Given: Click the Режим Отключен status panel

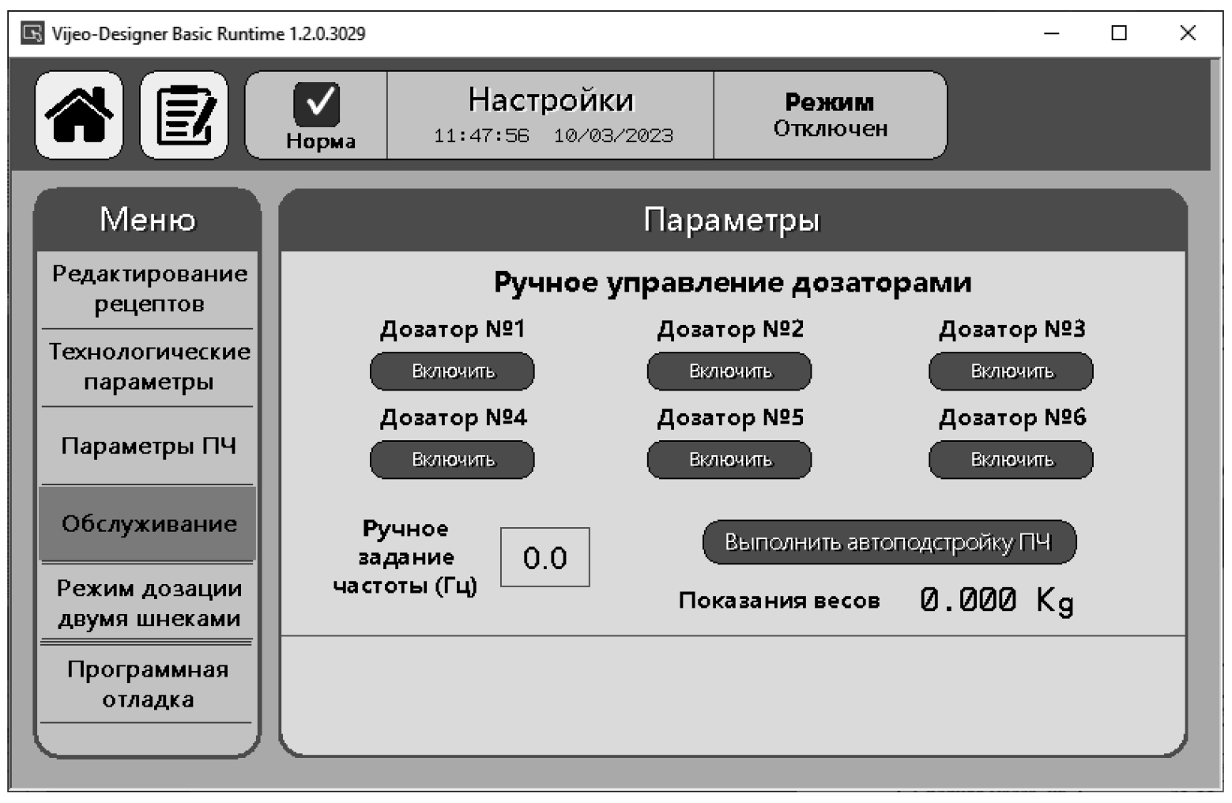Looking at the screenshot, I should 830,115.
